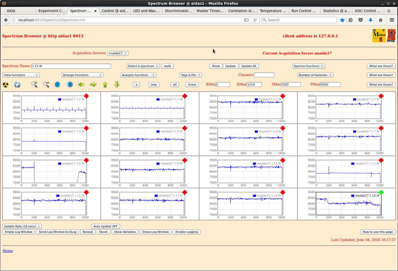Click the Tcl powered logo icon

(x=391, y=36)
